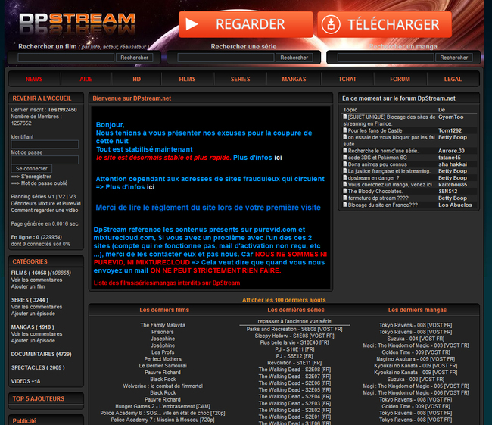Open FILMS ( 16058 ) category
This screenshot has height=425, width=492.
click(x=29, y=273)
